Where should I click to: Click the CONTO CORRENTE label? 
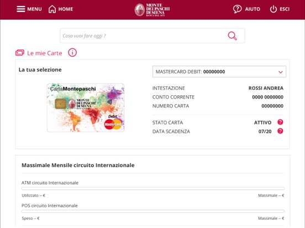[173, 97]
